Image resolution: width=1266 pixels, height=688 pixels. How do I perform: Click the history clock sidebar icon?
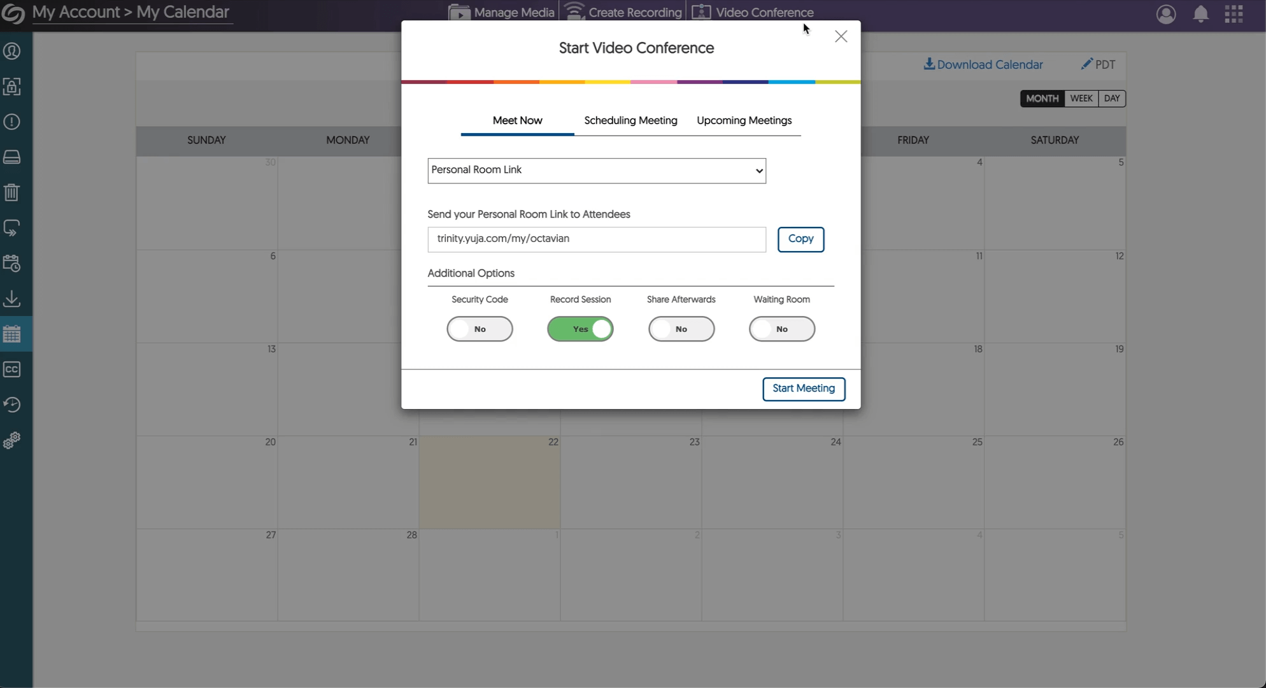[12, 405]
